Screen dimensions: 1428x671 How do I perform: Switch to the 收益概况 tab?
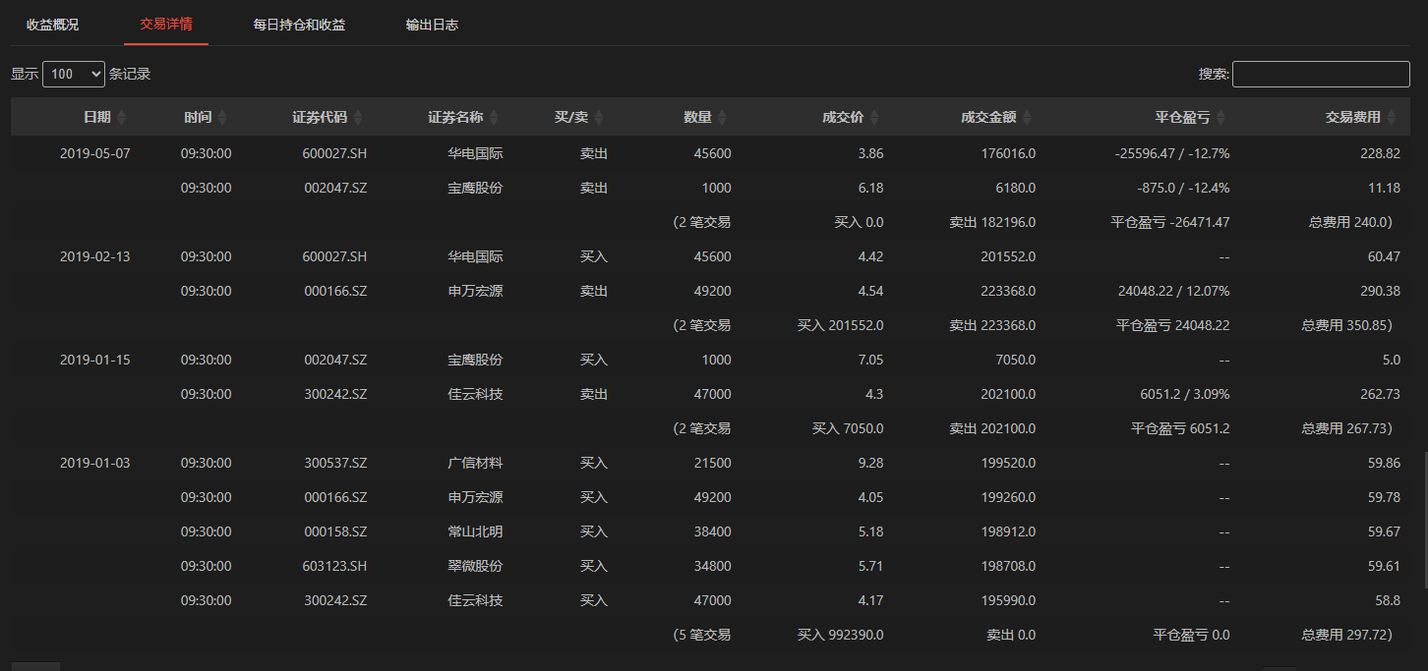(53, 25)
